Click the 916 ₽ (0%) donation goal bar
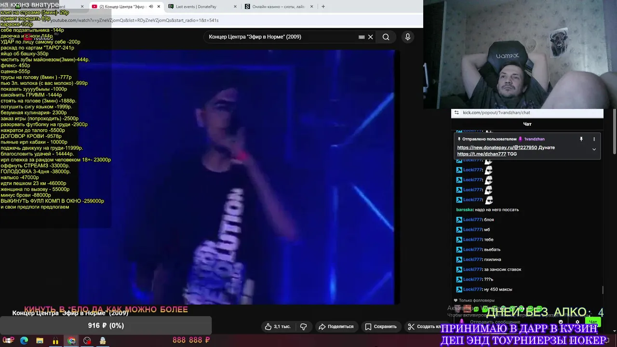 tap(106, 325)
